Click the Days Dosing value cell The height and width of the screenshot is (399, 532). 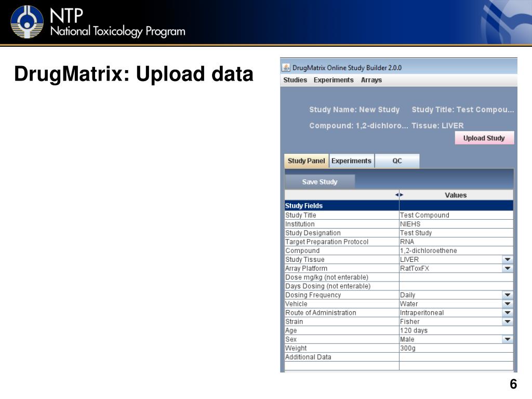(456, 286)
